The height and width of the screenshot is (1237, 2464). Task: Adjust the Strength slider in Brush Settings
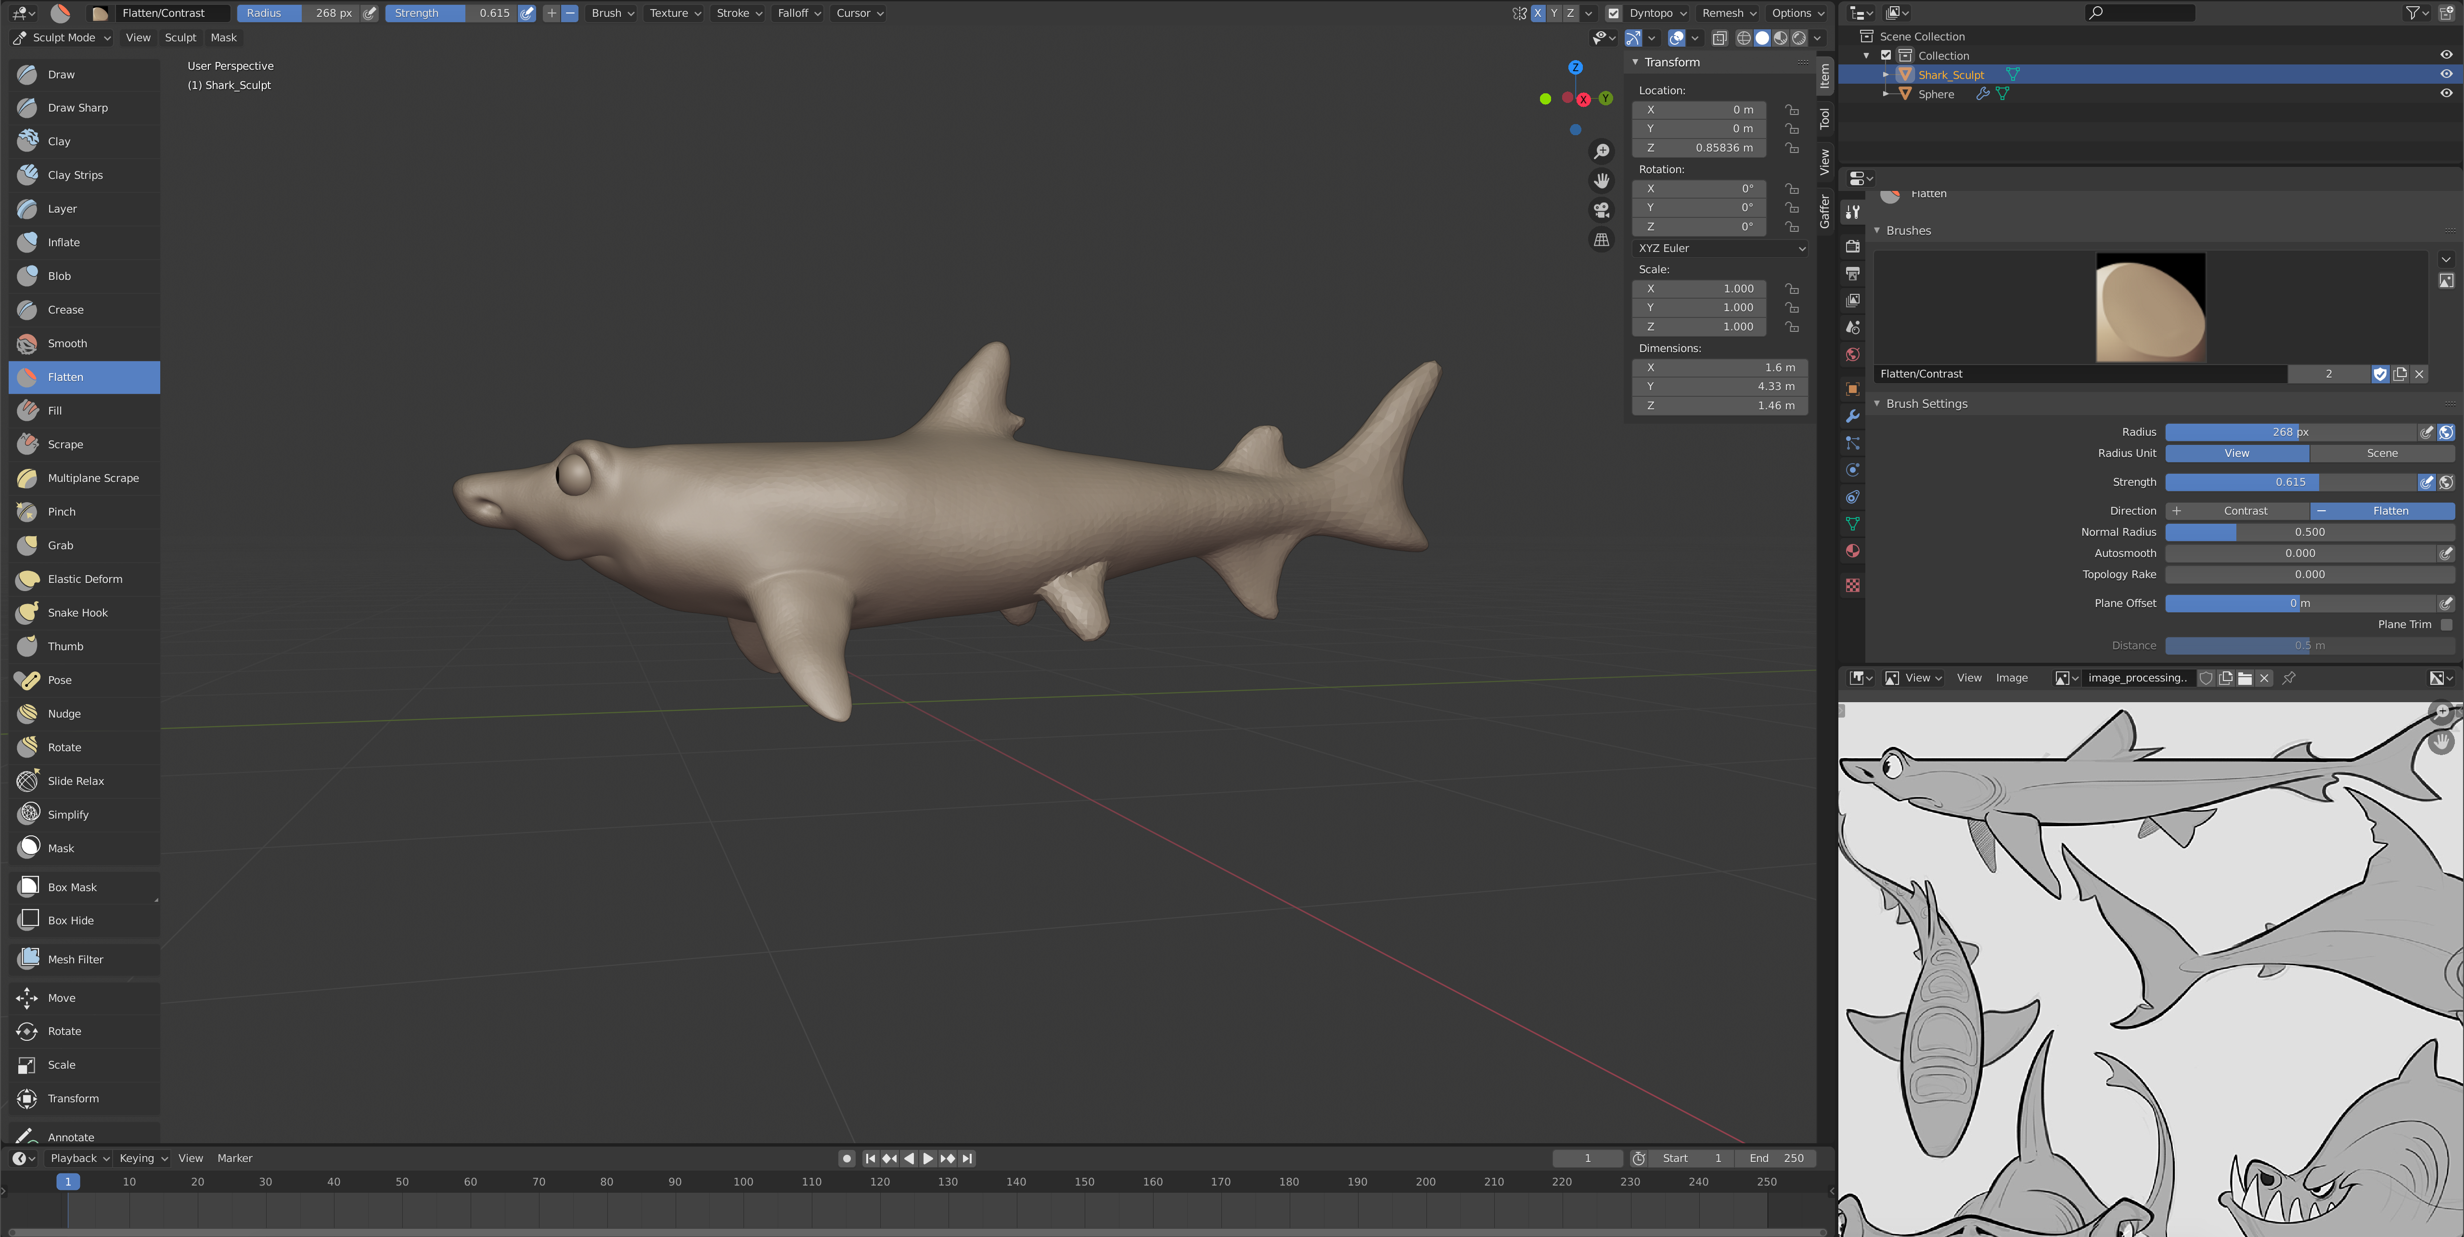coord(2291,483)
